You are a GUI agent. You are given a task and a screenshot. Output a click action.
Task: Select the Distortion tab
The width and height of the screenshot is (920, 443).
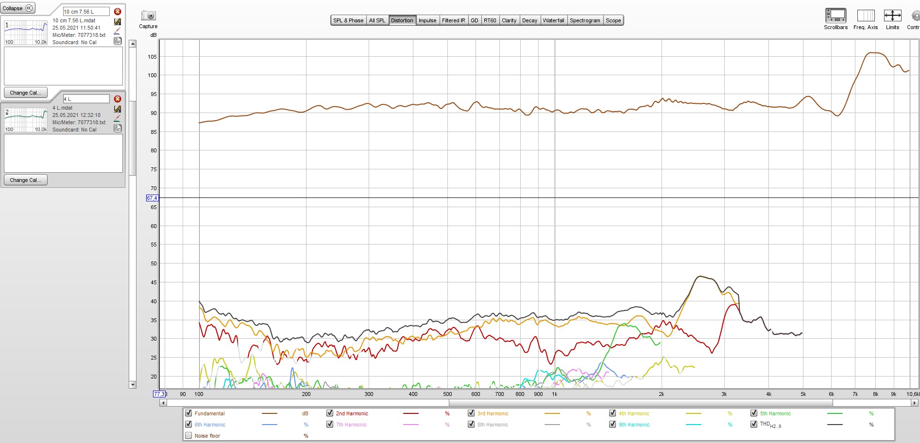[x=402, y=20]
